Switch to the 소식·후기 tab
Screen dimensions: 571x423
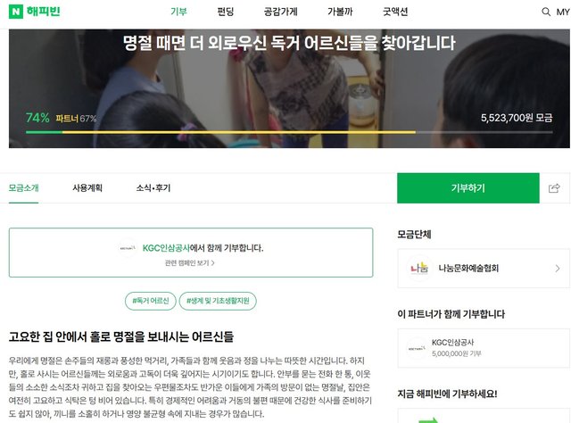coord(153,187)
